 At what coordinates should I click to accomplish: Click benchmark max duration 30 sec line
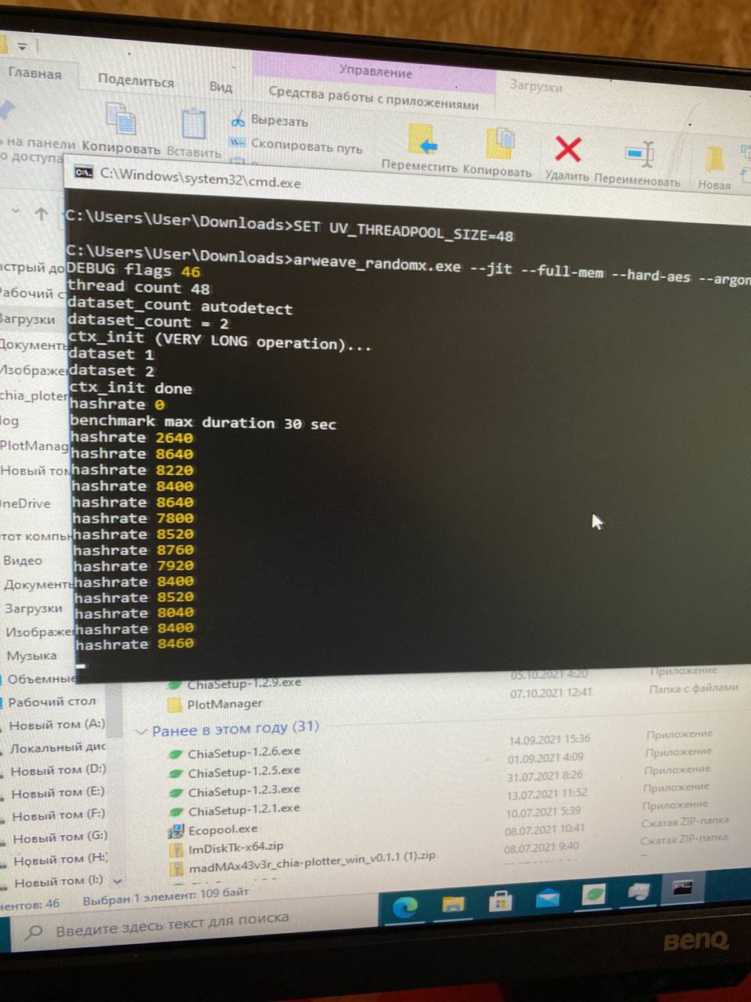[203, 423]
